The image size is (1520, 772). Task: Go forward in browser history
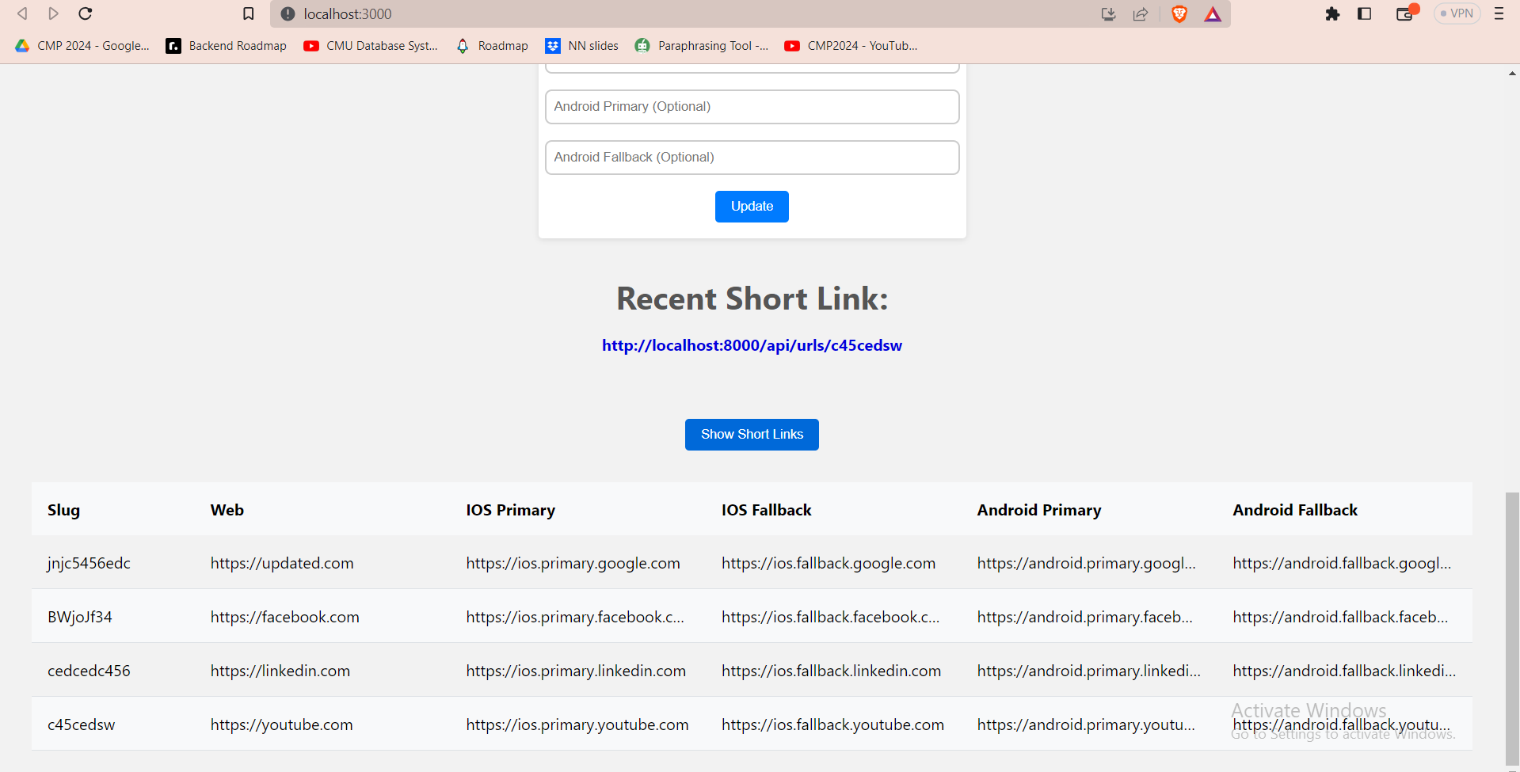click(x=53, y=13)
